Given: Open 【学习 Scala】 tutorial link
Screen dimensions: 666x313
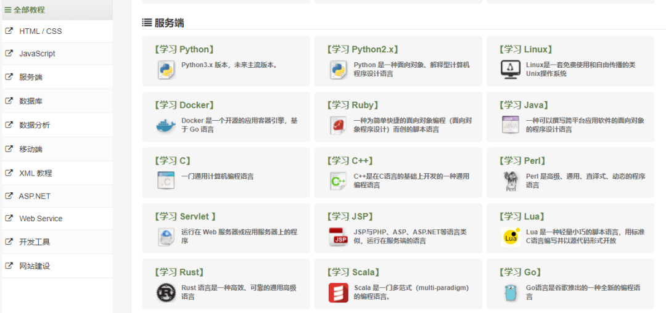Looking at the screenshot, I should pyautogui.click(x=354, y=272).
